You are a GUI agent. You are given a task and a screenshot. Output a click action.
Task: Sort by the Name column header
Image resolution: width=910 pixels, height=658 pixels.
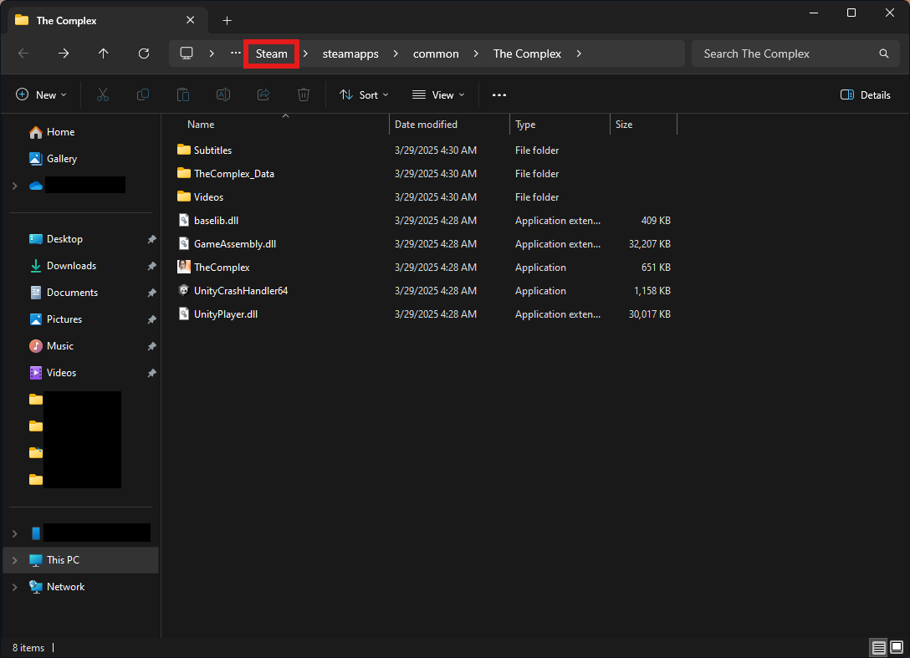[201, 125]
